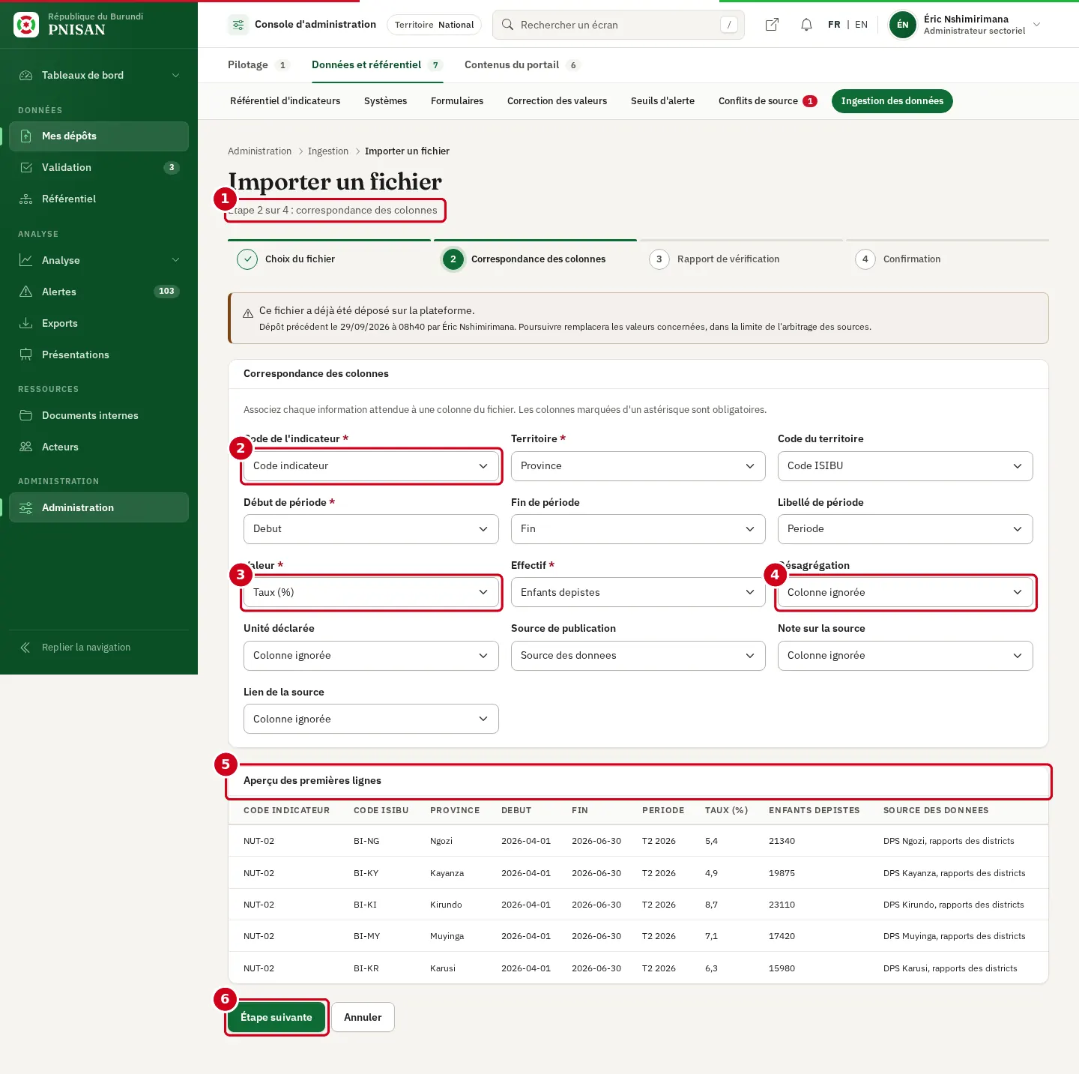The width and height of the screenshot is (1079, 1074).
Task: Open the Lien de la source dropdown
Action: pyautogui.click(x=371, y=719)
